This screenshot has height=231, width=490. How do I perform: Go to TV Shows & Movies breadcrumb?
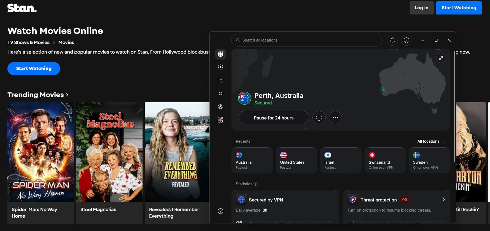pos(28,42)
